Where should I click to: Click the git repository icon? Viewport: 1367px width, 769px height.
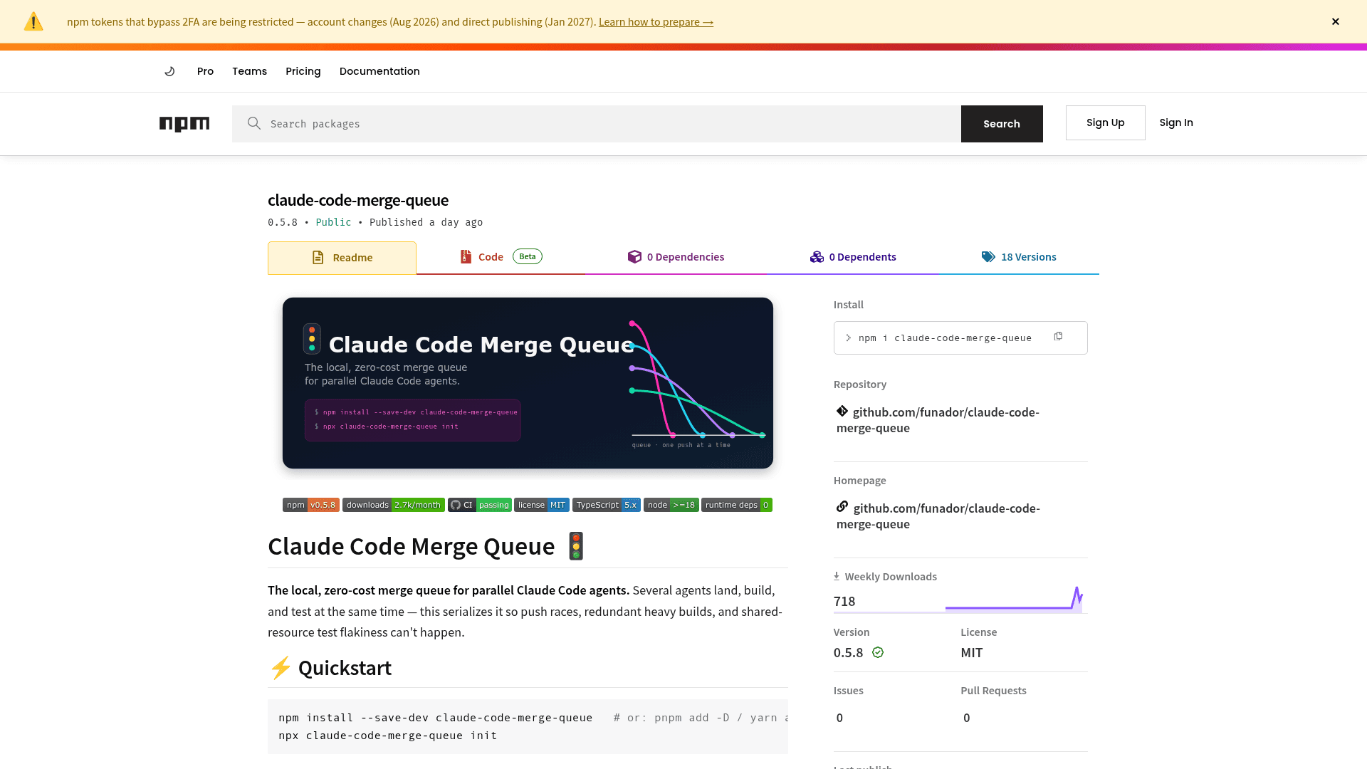pyautogui.click(x=842, y=411)
